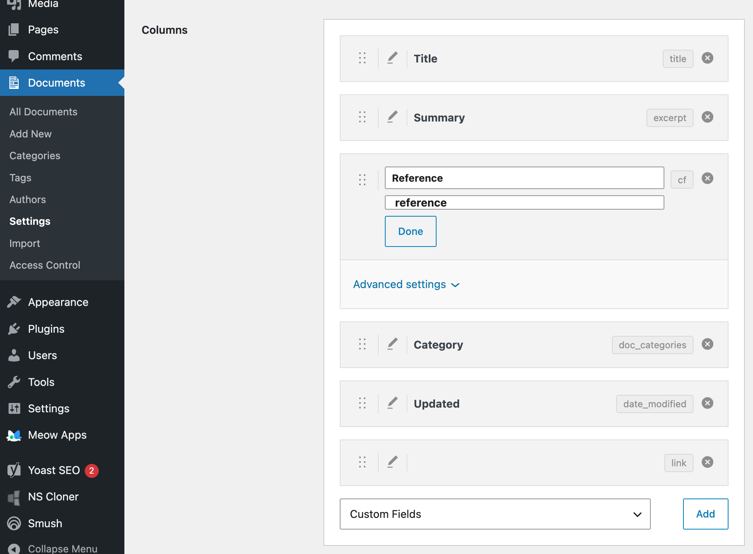
Task: Open document Categories
Action: 35,156
